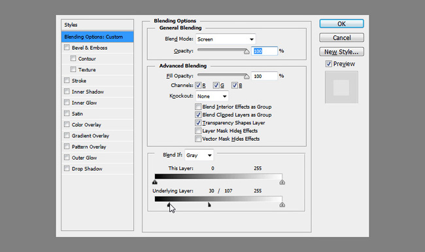The width and height of the screenshot is (425, 252).
Task: Enable Vector Mask Hides Effects
Action: tap(198, 139)
